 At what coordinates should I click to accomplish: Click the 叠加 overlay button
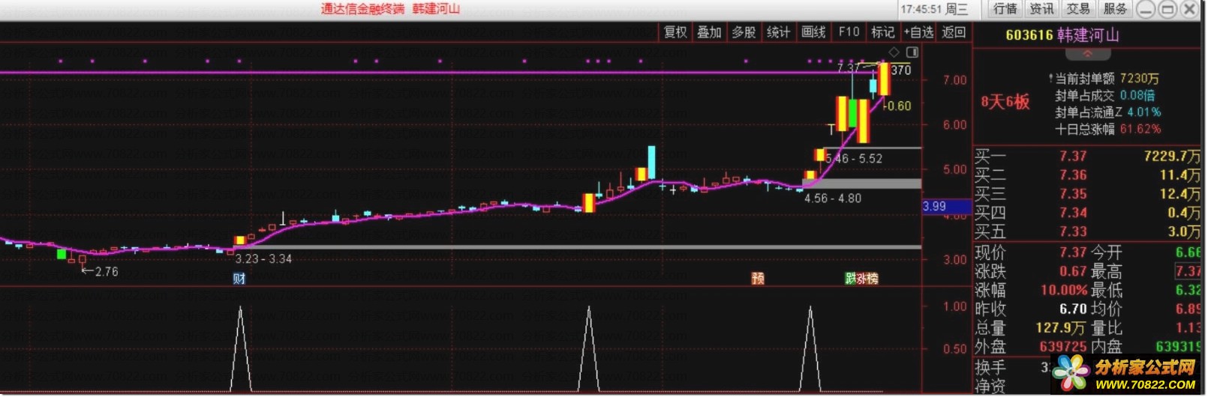709,32
